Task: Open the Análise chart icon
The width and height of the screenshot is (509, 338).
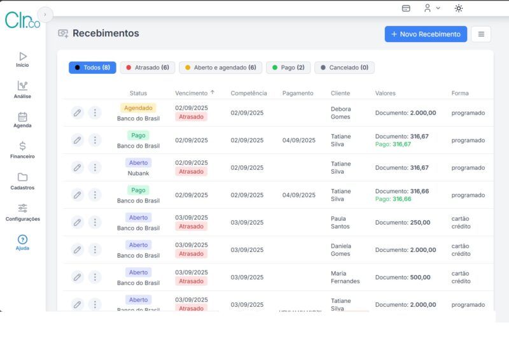Action: point(22,86)
